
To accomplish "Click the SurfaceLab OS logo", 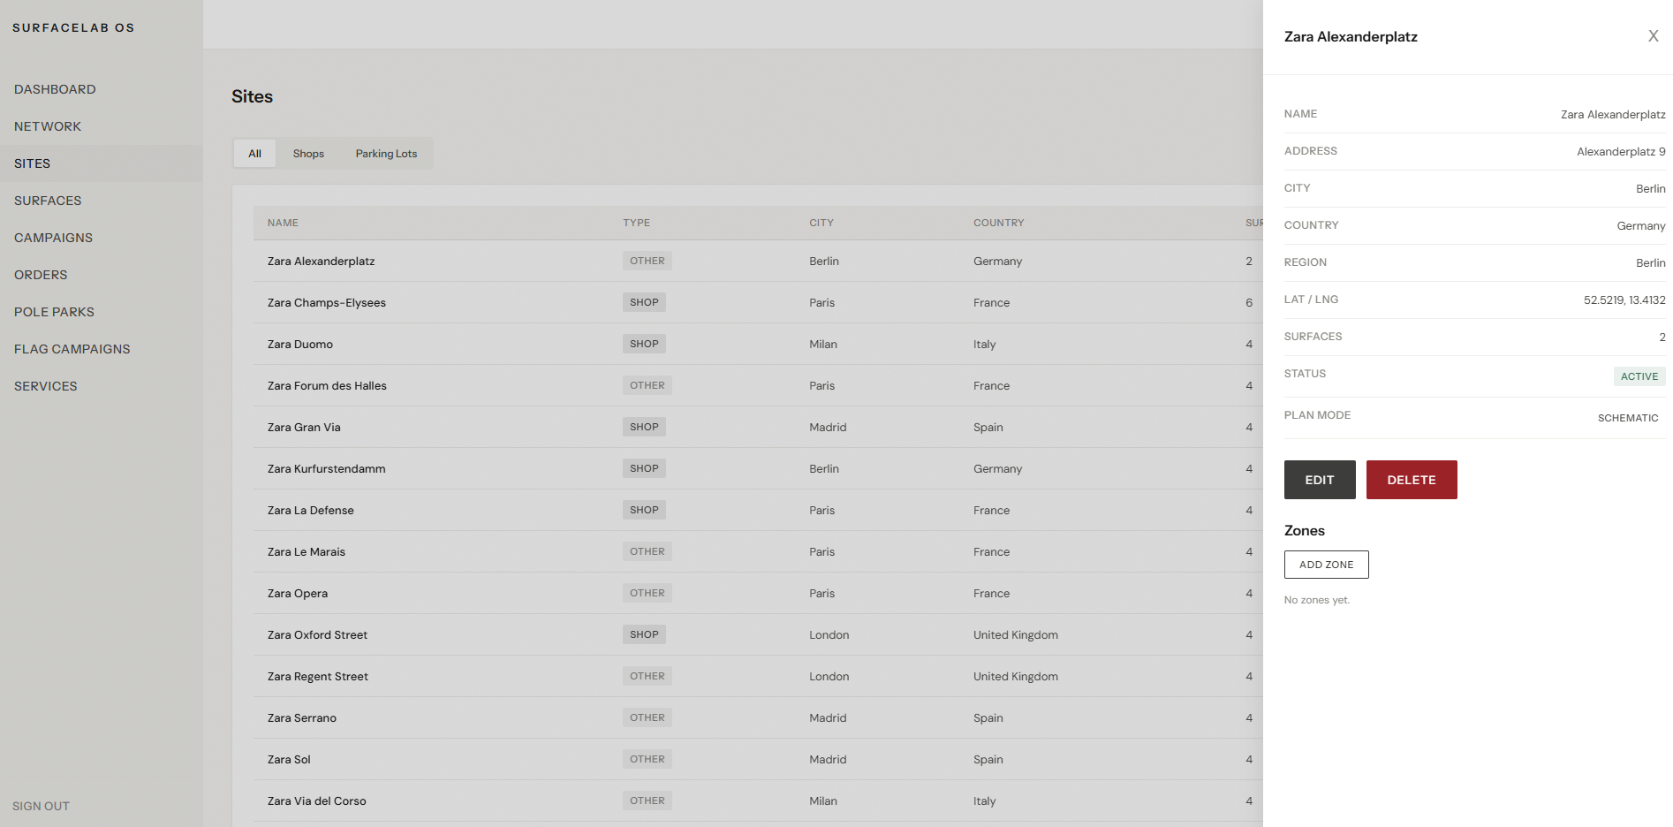I will pos(73,27).
